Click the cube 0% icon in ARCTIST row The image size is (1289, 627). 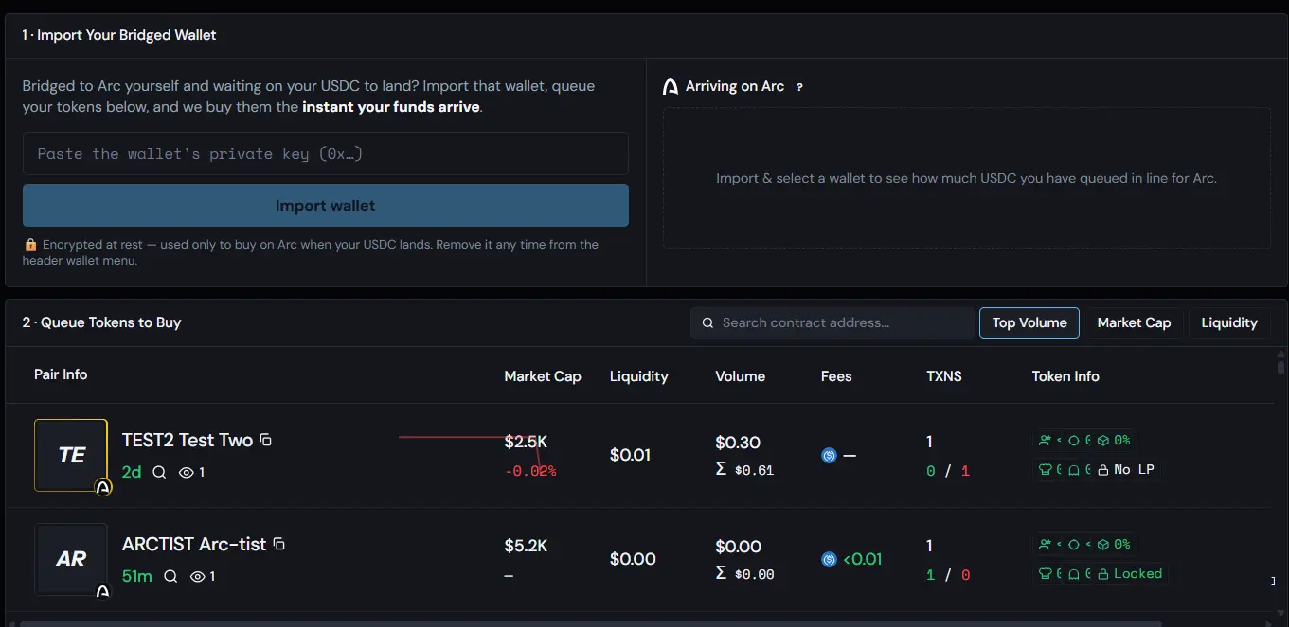pyautogui.click(x=1103, y=545)
